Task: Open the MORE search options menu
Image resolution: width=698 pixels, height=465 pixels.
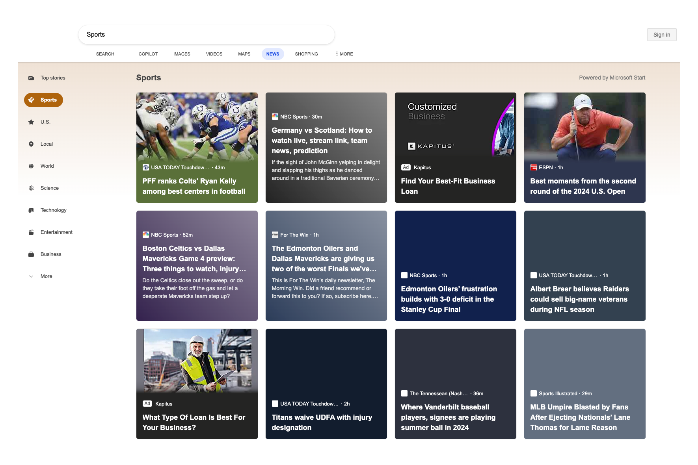Action: coord(344,54)
